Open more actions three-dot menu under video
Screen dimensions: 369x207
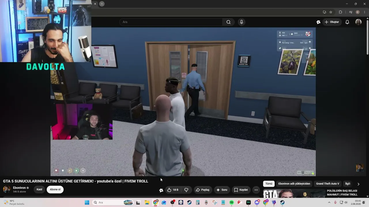[256, 190]
